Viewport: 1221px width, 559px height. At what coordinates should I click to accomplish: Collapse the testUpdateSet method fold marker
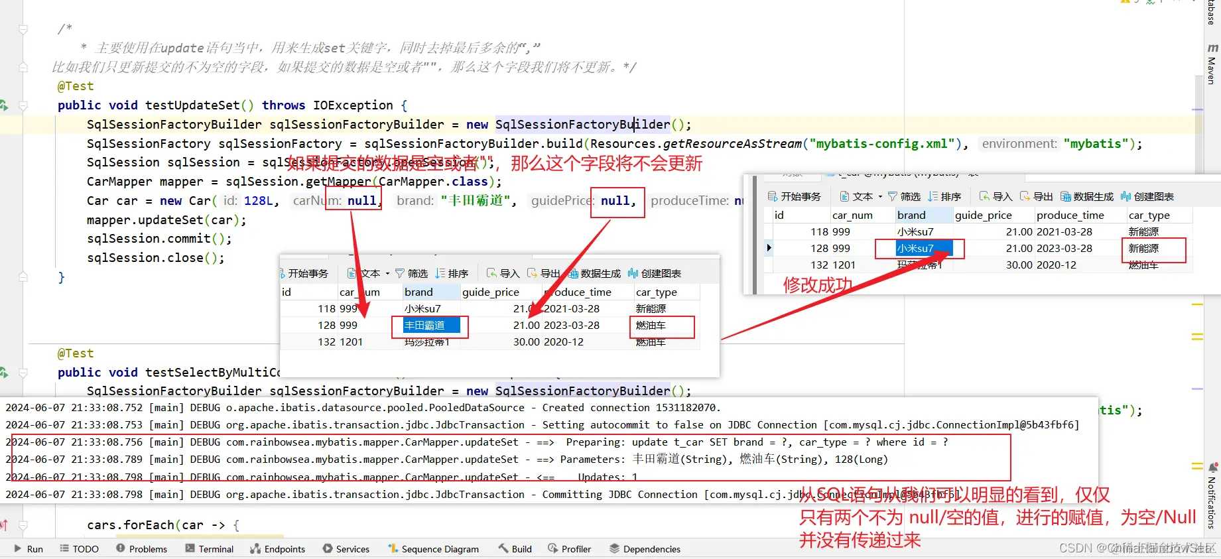23,105
